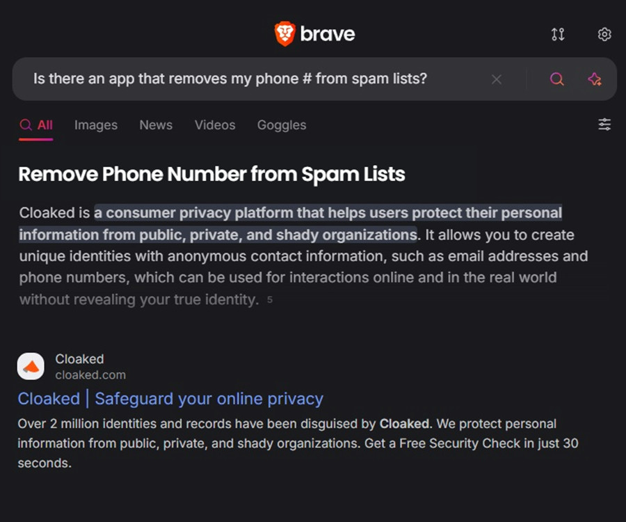Open 'Cloaked | Safeguard your online privacy' link

170,399
